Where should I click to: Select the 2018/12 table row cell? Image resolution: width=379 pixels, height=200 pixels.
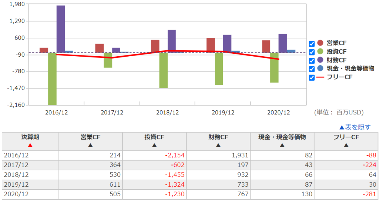pyautogui.click(x=30, y=174)
